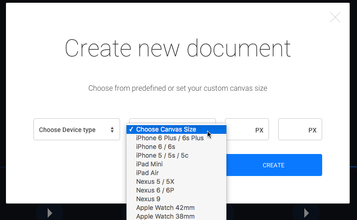Click the second PX height field

(300, 129)
